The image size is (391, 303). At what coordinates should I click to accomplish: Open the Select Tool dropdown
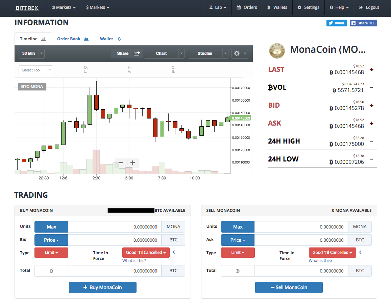(x=35, y=70)
